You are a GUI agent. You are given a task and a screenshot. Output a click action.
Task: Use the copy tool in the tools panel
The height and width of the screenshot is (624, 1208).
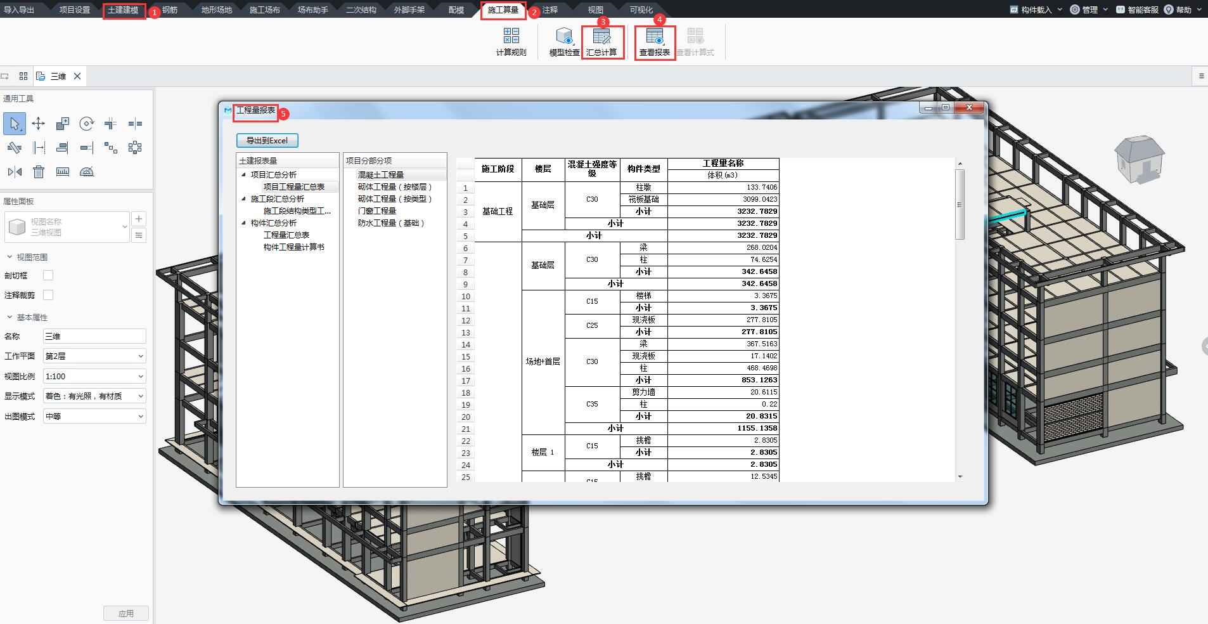pos(62,124)
